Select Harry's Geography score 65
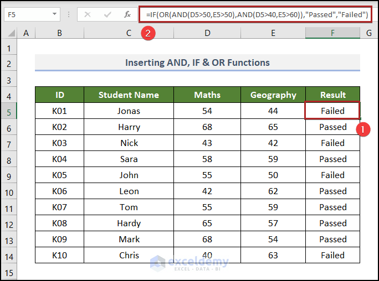The height and width of the screenshot is (281, 379). click(273, 127)
